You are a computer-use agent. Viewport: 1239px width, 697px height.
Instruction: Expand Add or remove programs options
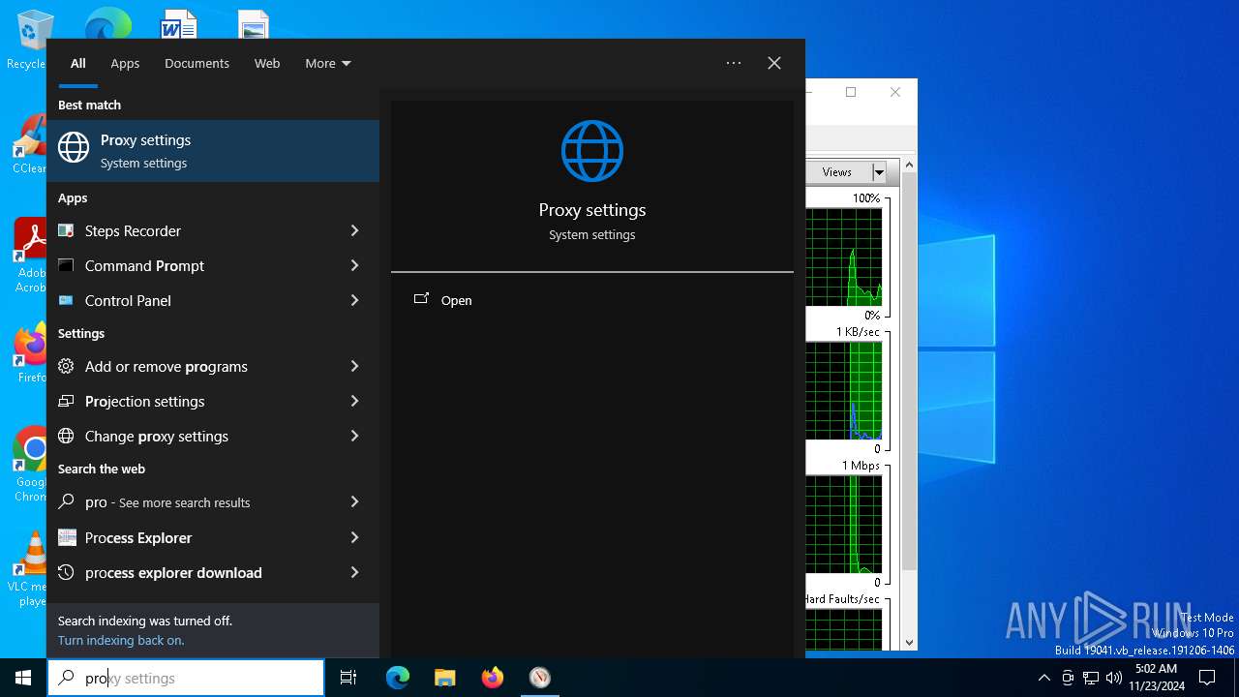[x=354, y=366]
